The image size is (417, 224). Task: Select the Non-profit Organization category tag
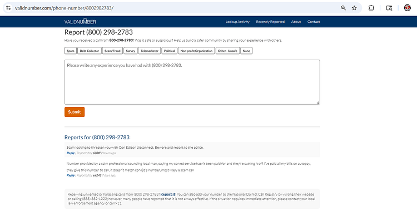[196, 51]
